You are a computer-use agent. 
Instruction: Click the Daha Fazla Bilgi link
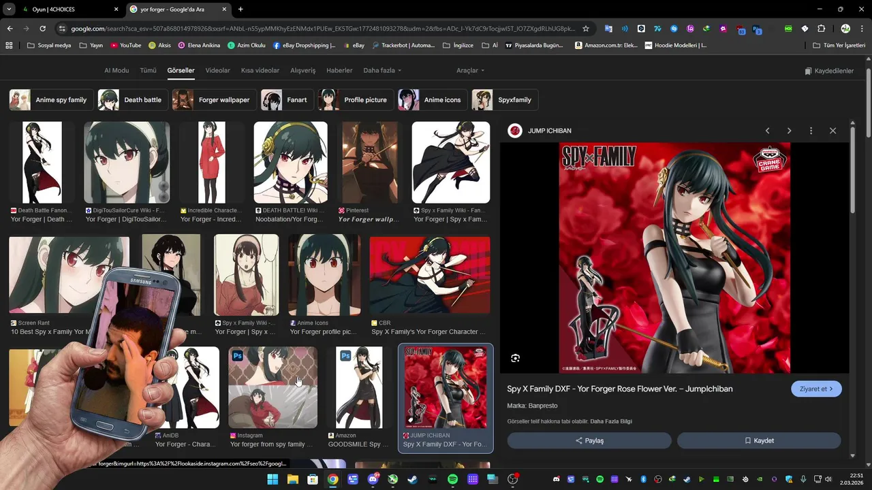pyautogui.click(x=611, y=421)
